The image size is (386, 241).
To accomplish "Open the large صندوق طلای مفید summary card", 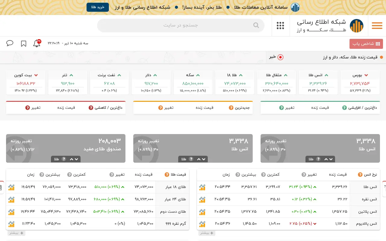I will [x=66, y=148].
